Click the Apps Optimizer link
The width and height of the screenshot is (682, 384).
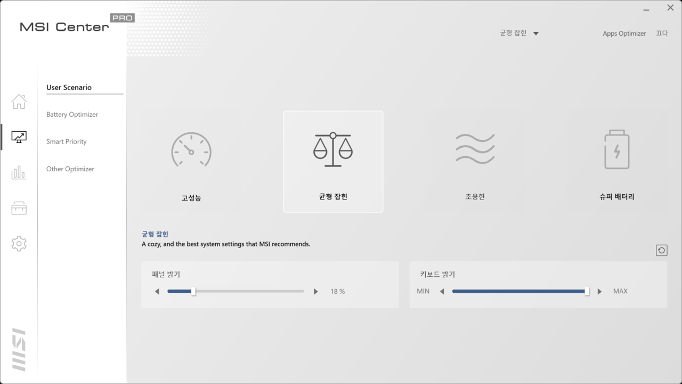coord(624,34)
